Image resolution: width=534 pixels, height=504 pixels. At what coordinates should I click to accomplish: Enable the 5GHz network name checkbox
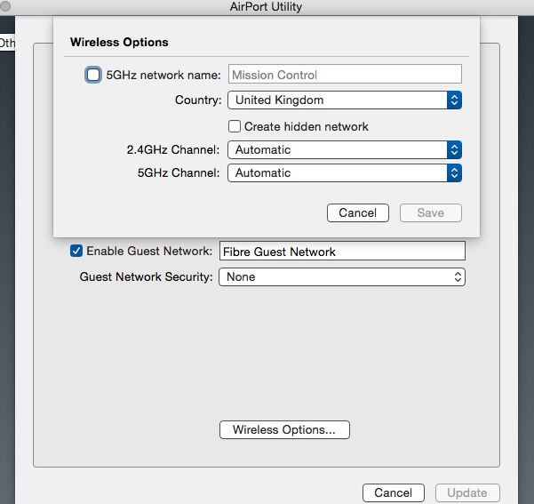pos(93,75)
